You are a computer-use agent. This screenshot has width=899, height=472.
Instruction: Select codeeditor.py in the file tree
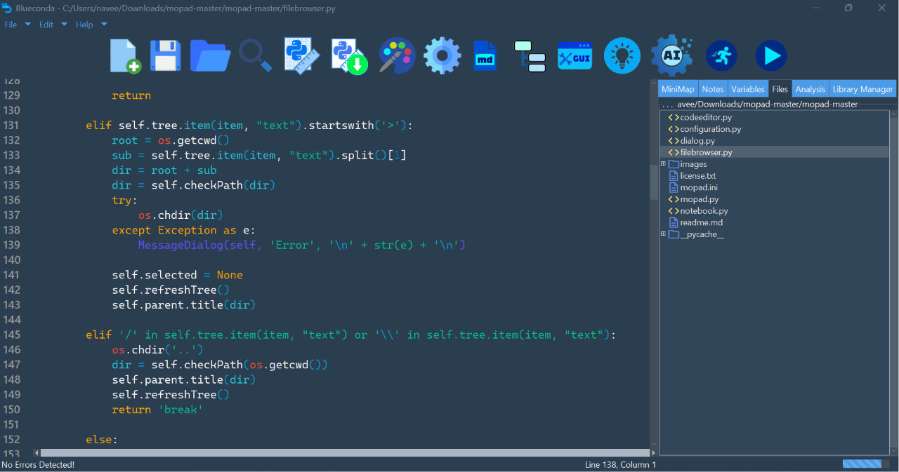click(x=706, y=117)
